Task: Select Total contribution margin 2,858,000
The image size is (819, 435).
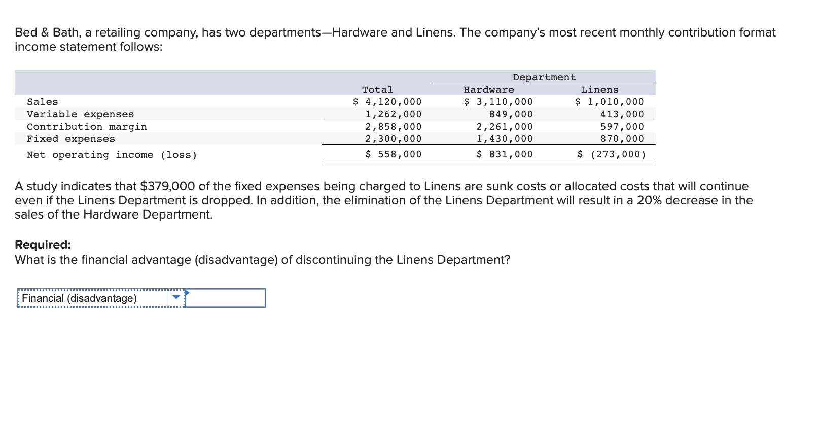Action: (394, 127)
